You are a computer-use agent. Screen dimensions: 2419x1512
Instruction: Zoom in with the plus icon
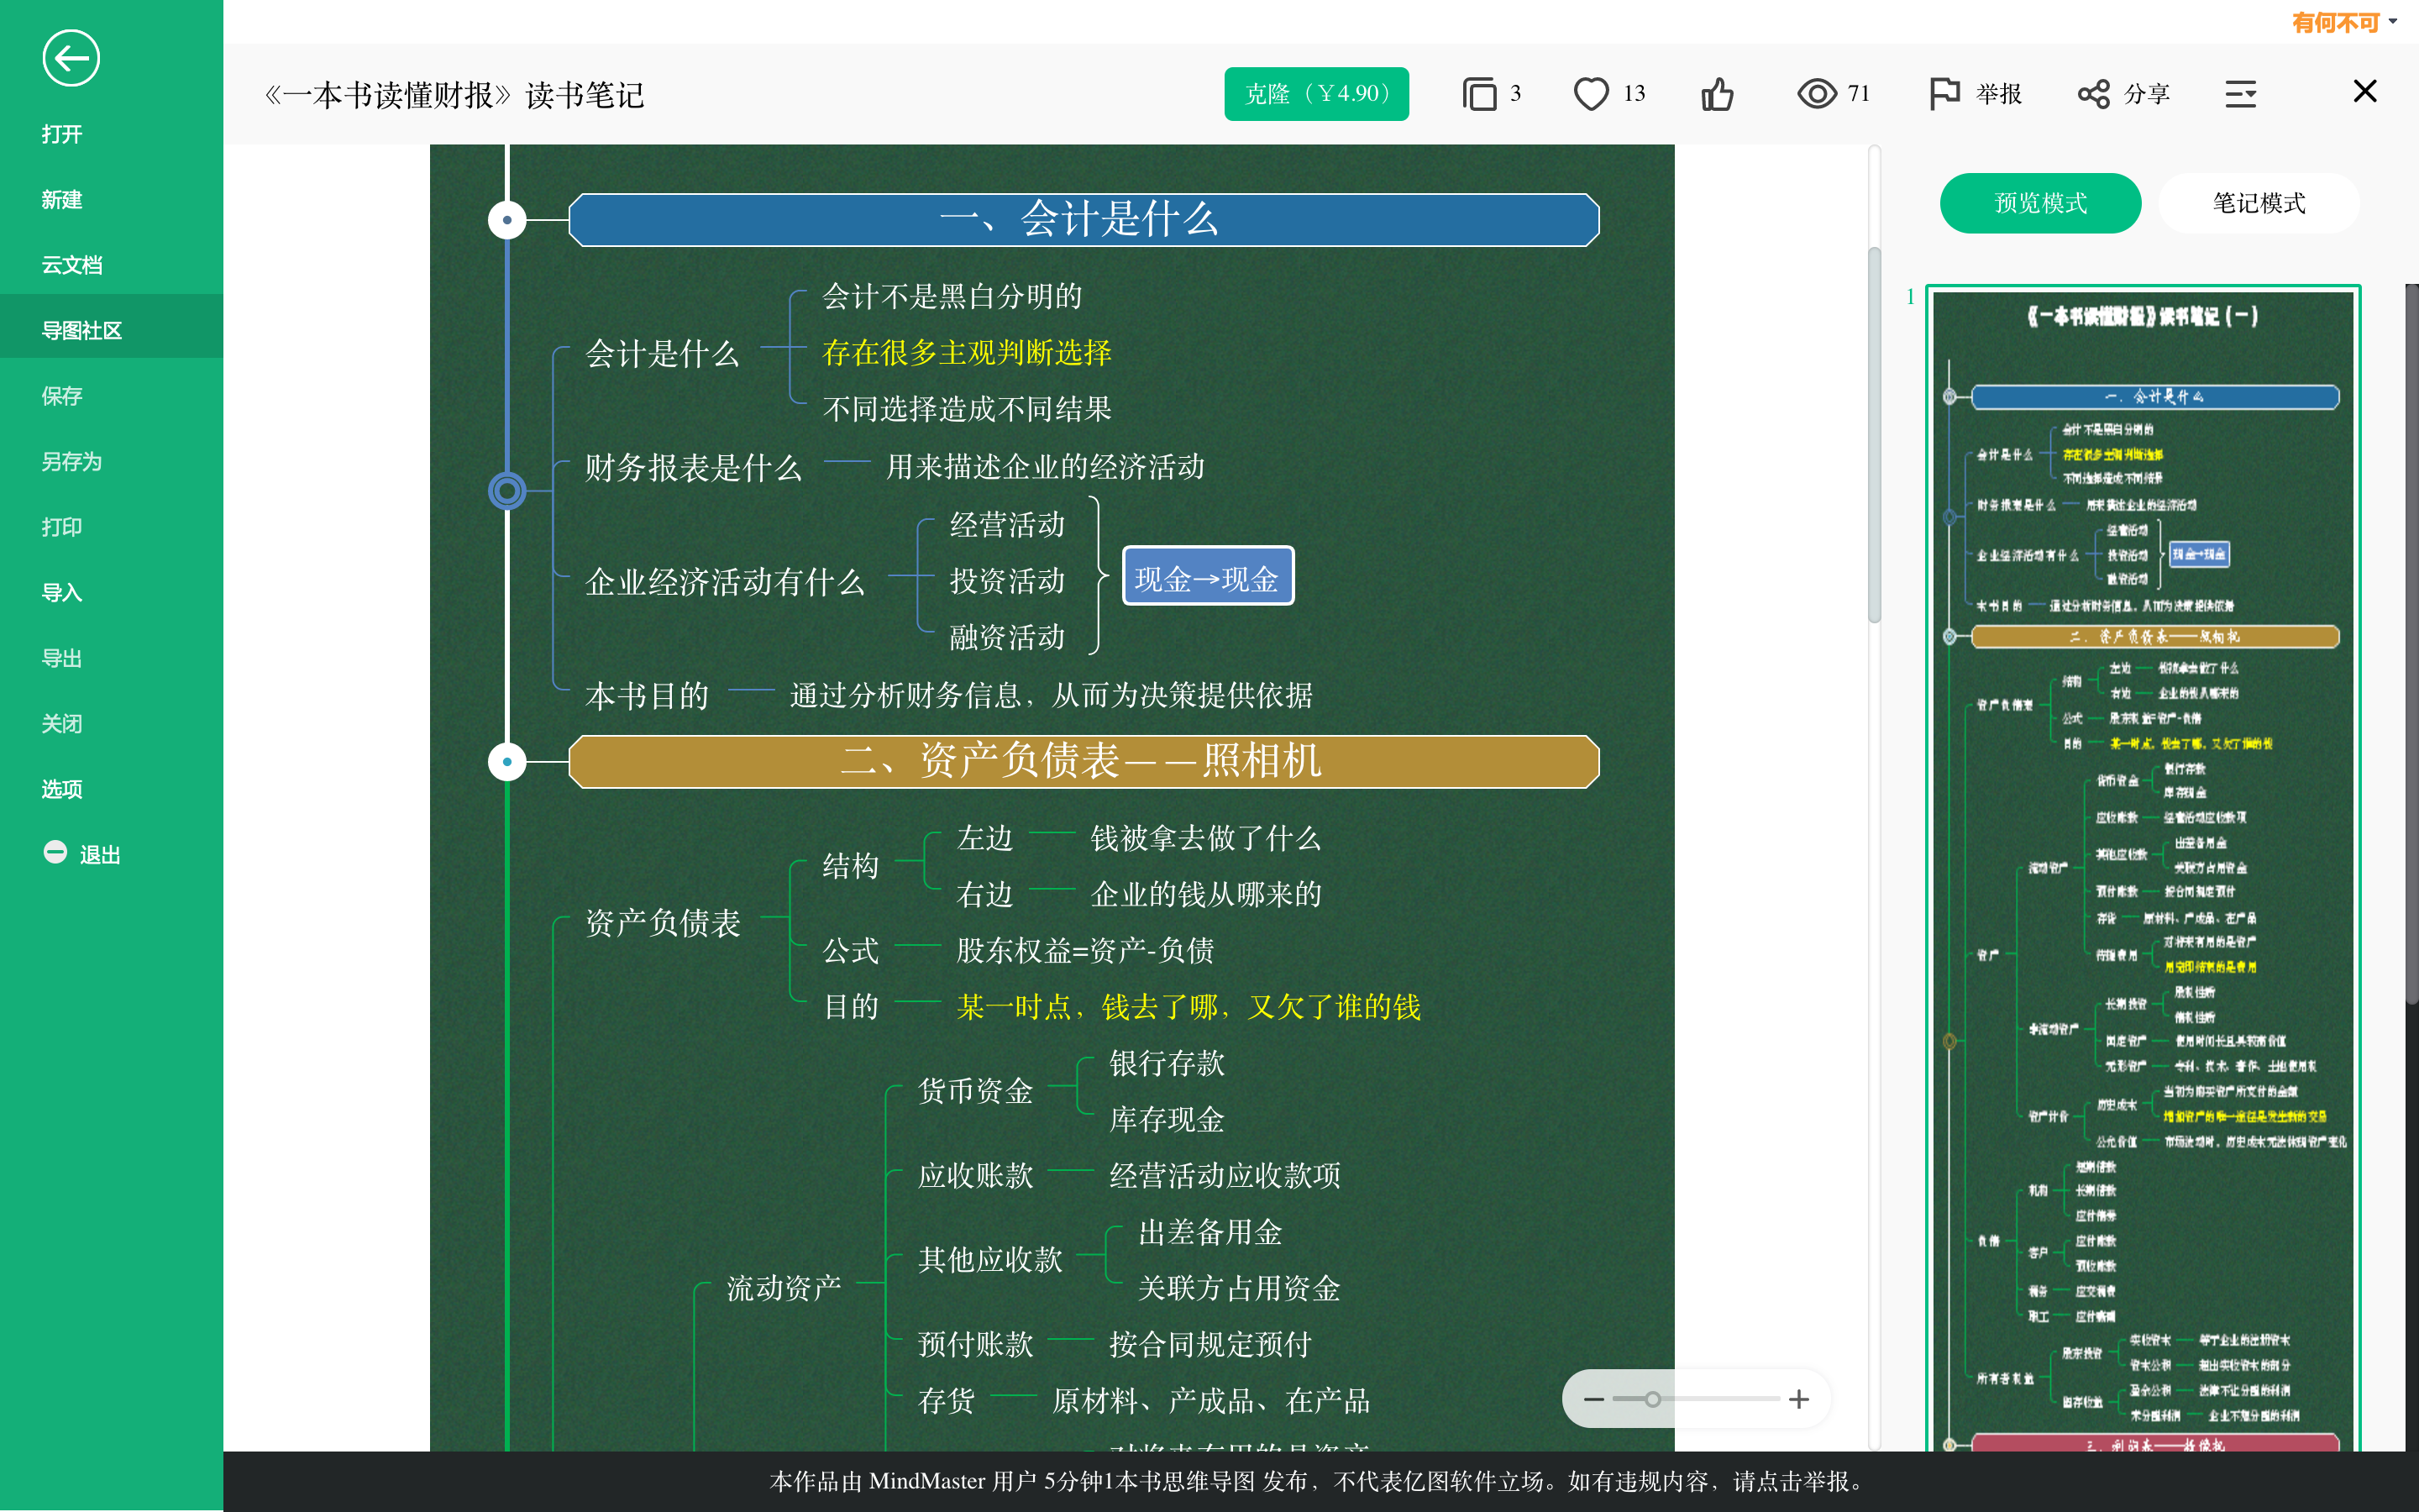(x=1798, y=1399)
